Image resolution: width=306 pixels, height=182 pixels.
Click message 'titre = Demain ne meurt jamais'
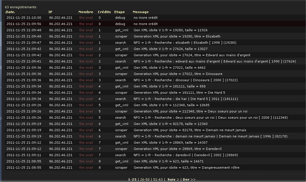click(190, 130)
